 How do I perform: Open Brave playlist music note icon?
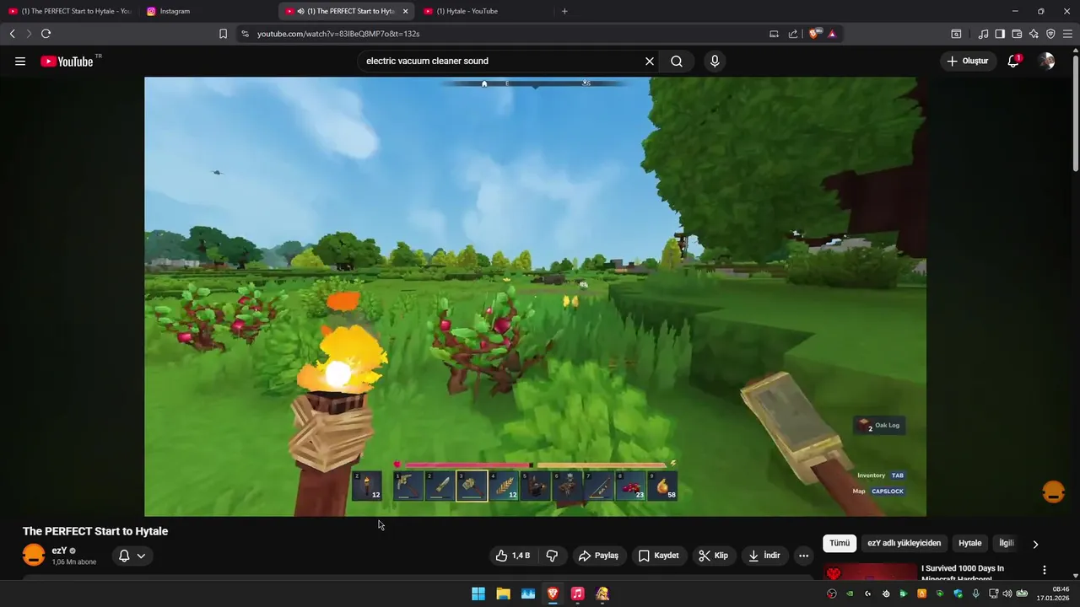(x=983, y=34)
